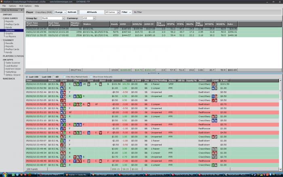Image resolution: width=283 pixels, height=177 pixels.
Task: Click hole cards K T in 23:51:23 row
Action: click(63, 112)
